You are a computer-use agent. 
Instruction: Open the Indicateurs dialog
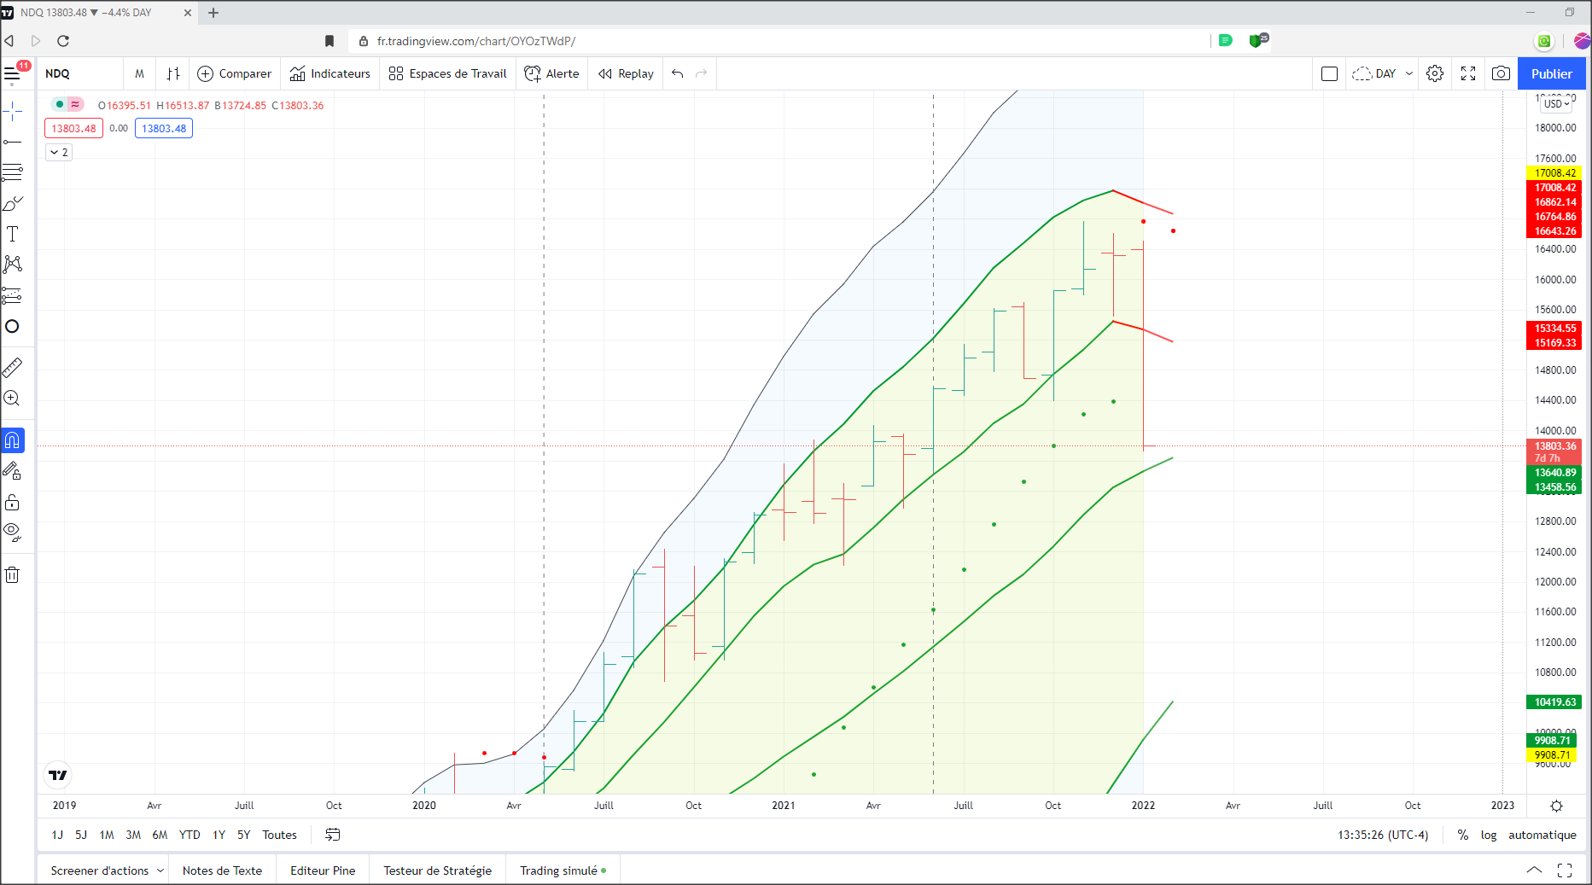pyautogui.click(x=330, y=73)
